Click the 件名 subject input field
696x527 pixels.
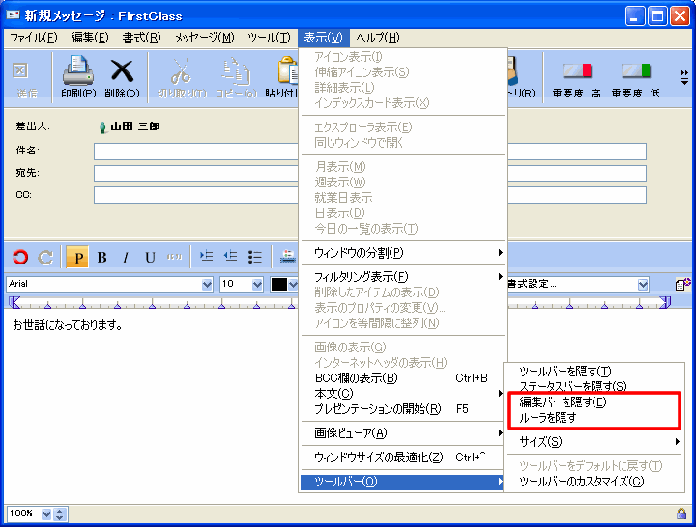coord(193,152)
